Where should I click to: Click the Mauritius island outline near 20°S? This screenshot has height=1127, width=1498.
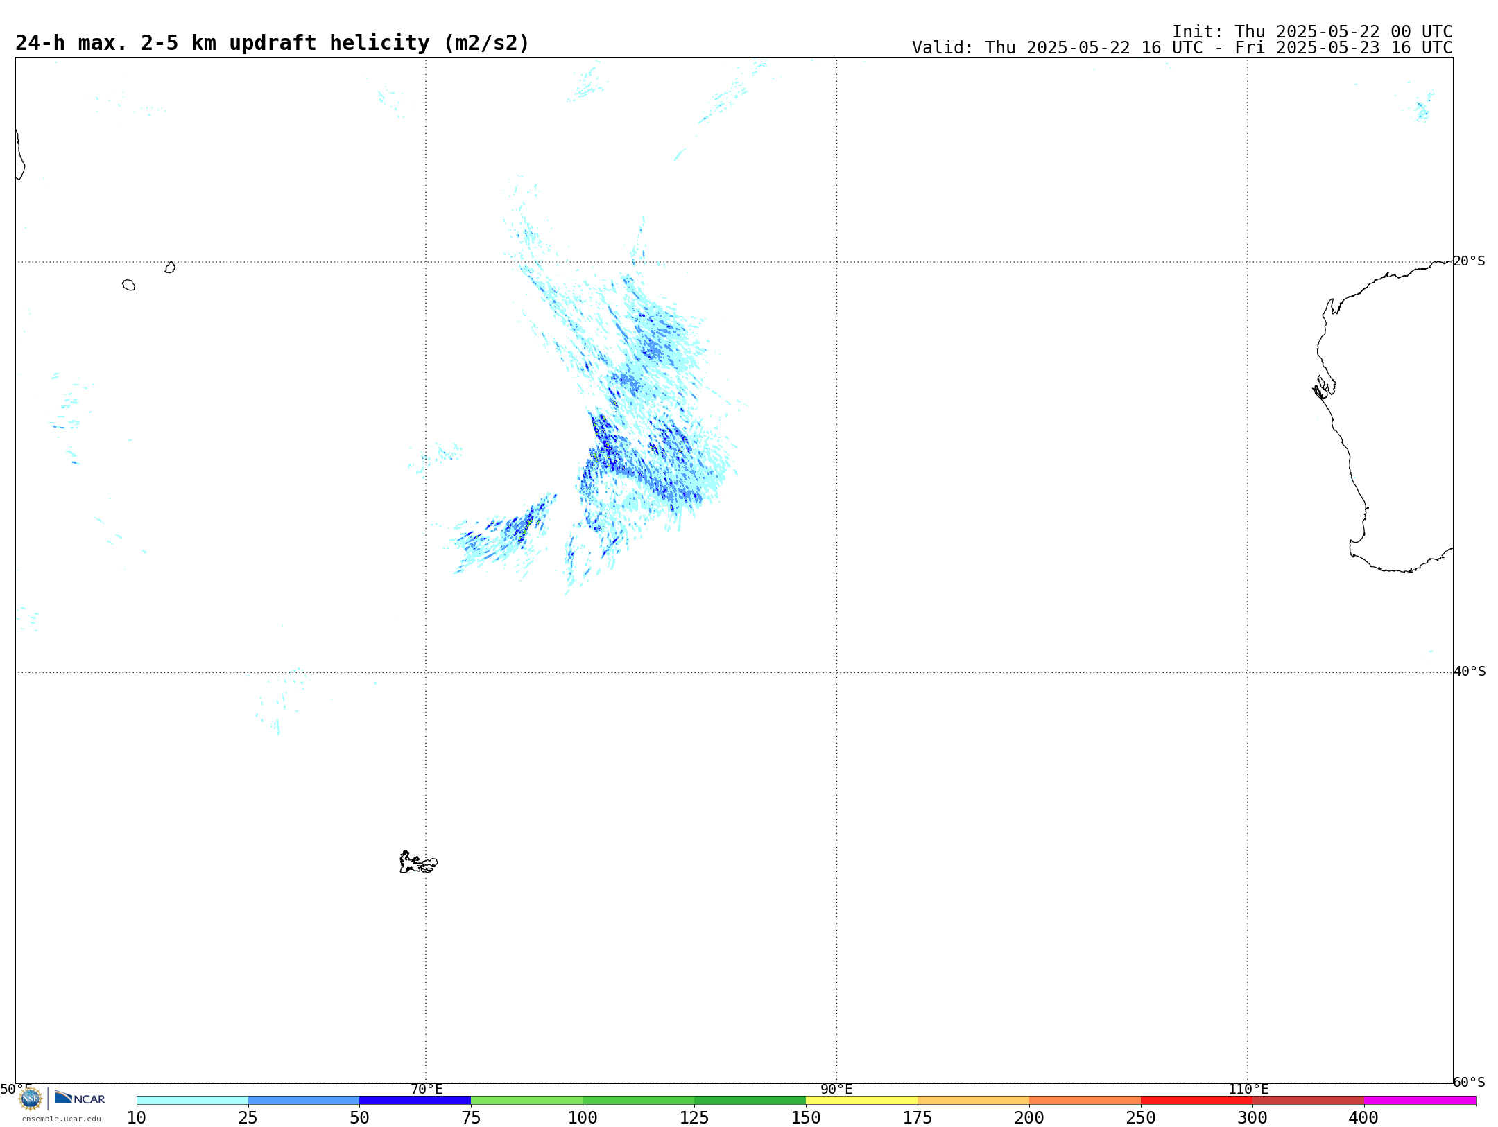[x=170, y=268]
